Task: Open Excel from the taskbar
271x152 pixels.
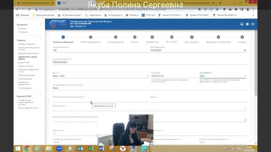Action: pos(91,149)
